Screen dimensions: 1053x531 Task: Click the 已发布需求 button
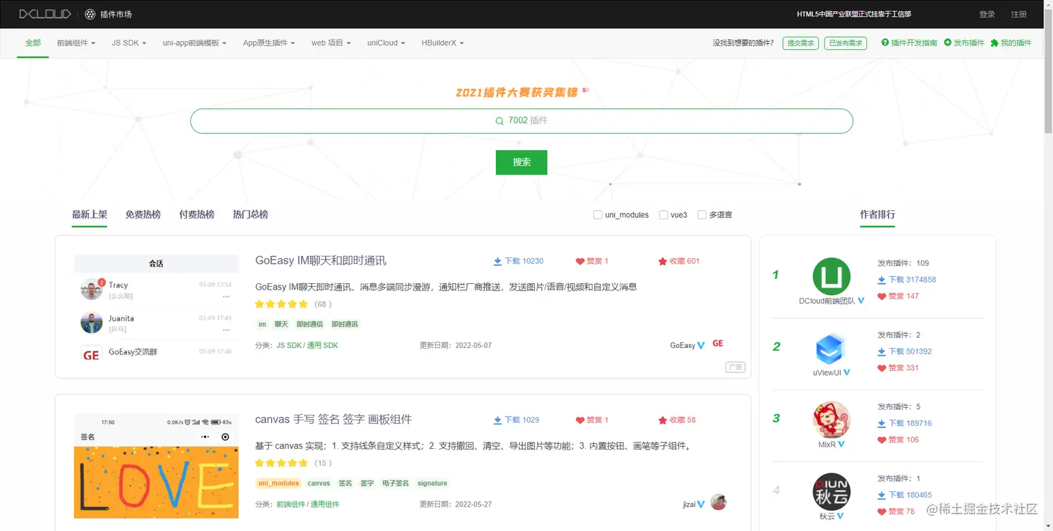(845, 43)
